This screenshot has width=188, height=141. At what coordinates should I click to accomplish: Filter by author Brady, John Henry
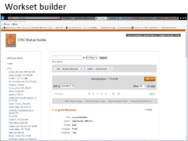(15, 133)
